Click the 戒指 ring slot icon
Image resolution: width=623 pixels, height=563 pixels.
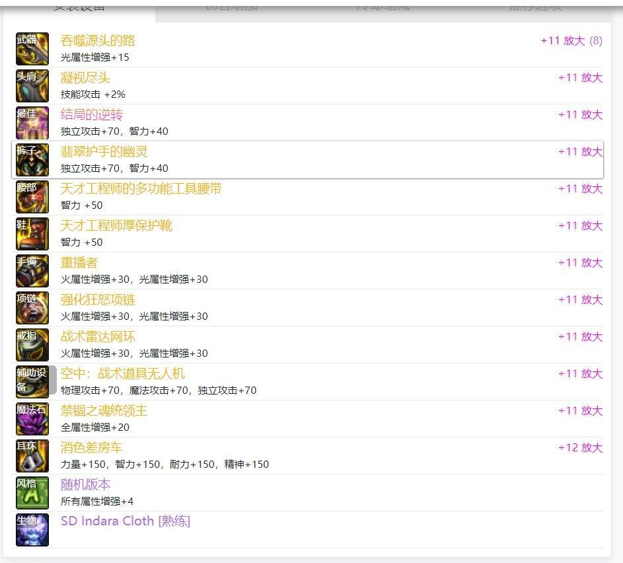pyautogui.click(x=32, y=344)
